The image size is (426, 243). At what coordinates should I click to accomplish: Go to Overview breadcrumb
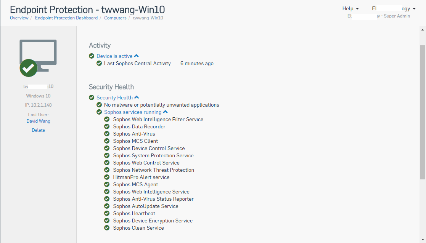pyautogui.click(x=19, y=18)
